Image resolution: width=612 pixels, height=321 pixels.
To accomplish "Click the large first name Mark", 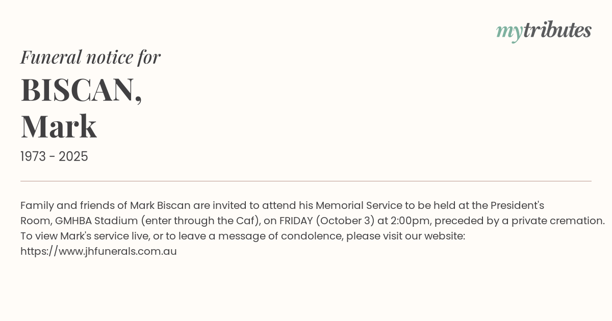I will 59,126.
